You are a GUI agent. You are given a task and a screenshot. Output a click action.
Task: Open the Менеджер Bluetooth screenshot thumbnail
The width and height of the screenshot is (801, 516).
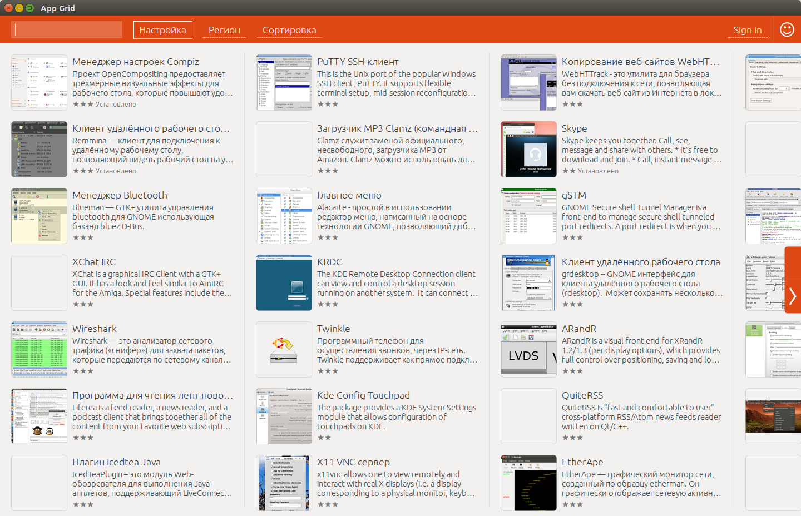point(39,216)
